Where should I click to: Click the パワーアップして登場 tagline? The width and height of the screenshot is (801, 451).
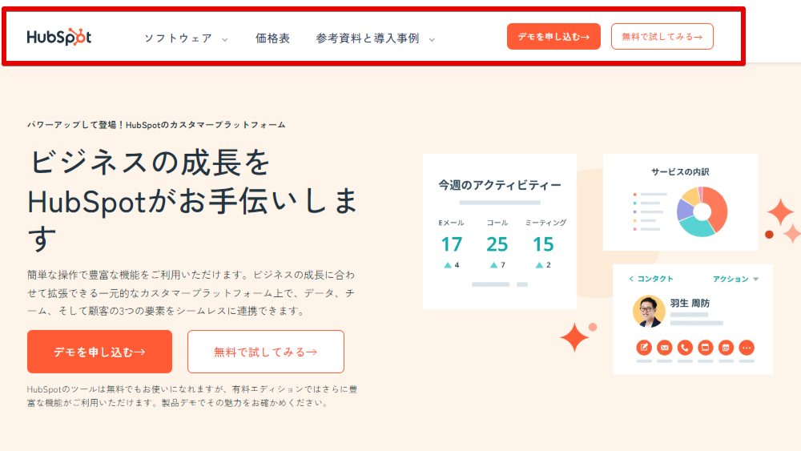[156, 125]
